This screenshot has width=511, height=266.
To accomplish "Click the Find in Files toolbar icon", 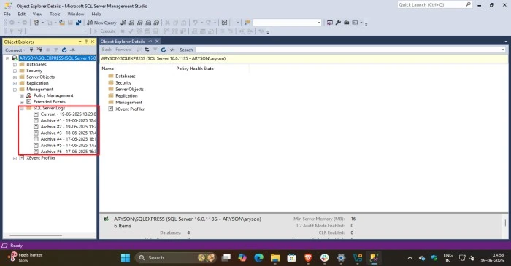I will 247,23.
